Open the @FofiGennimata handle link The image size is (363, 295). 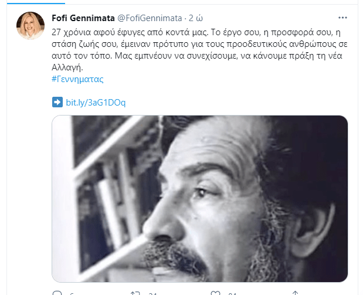pos(150,18)
